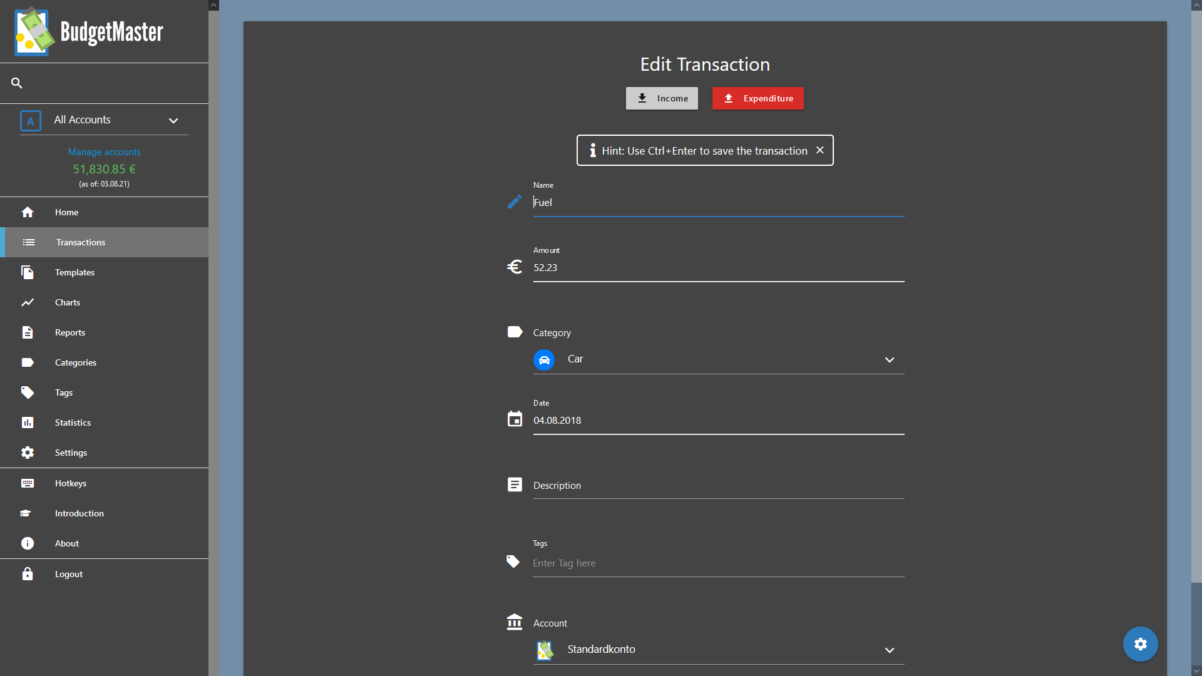Click the Logout lock icon
Screen dimensions: 1202x676
(28, 574)
